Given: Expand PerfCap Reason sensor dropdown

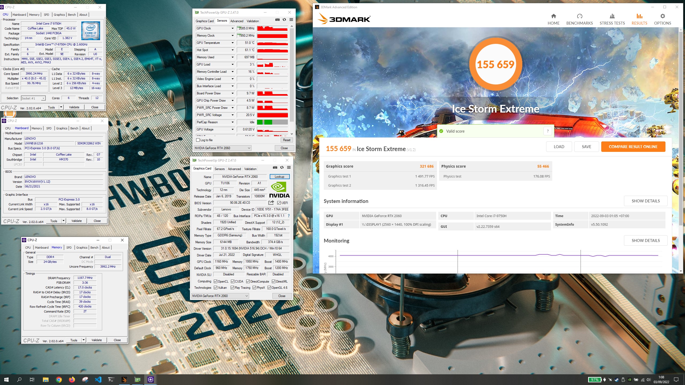Looking at the screenshot, I should pos(233,122).
